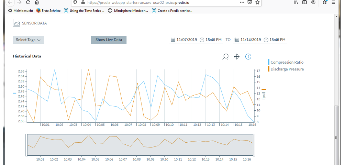Open Erste Schritte bookmark
344x165 pixels.
pyautogui.click(x=48, y=11)
